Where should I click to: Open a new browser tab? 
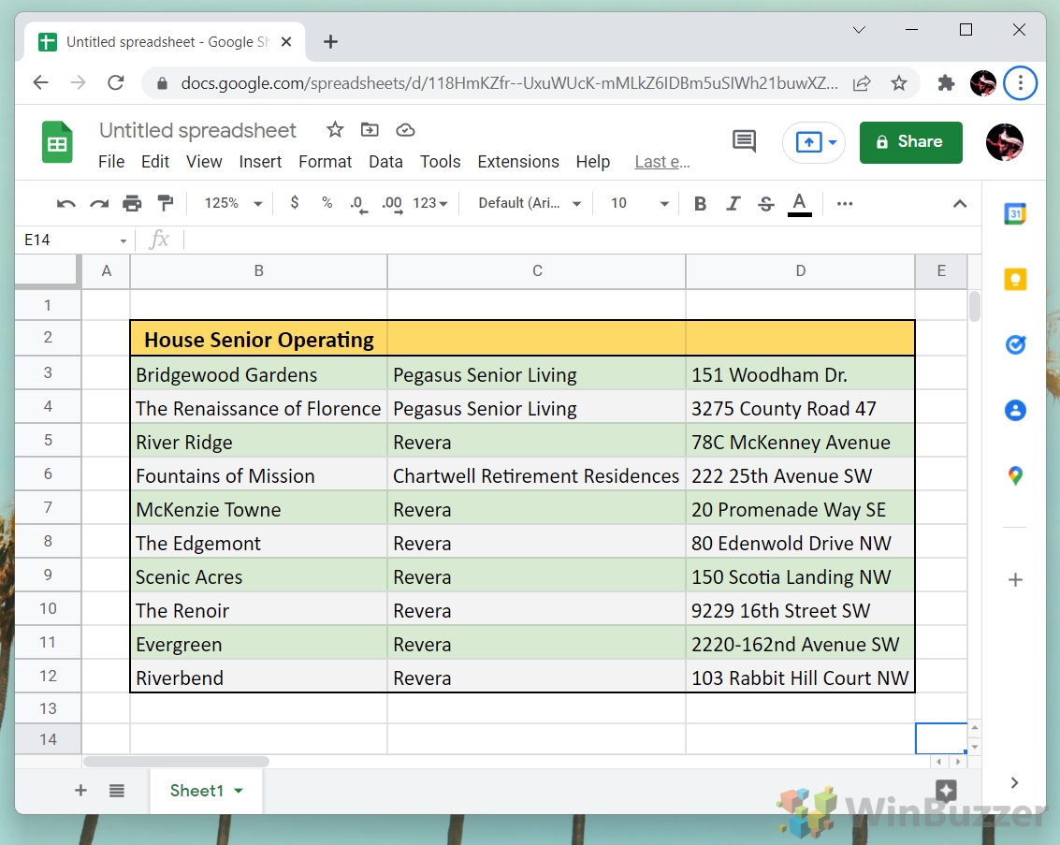(330, 42)
